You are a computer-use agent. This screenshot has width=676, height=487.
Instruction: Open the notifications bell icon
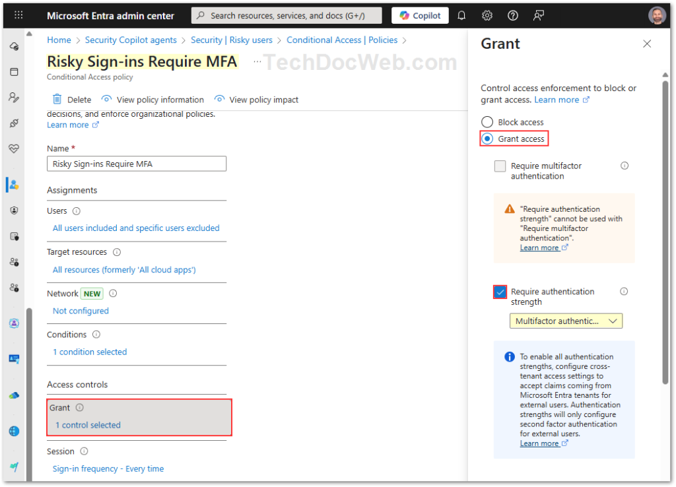click(461, 15)
